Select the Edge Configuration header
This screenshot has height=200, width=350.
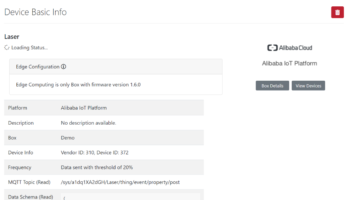click(x=38, y=67)
